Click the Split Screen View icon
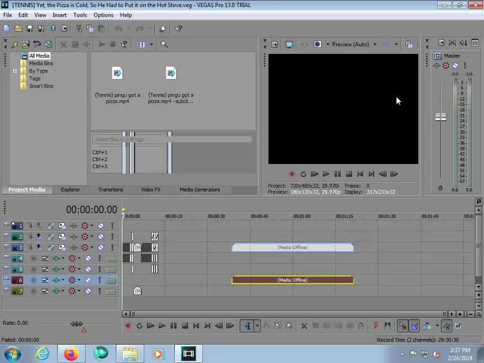Viewport: 484px width, 363px height. click(x=317, y=44)
